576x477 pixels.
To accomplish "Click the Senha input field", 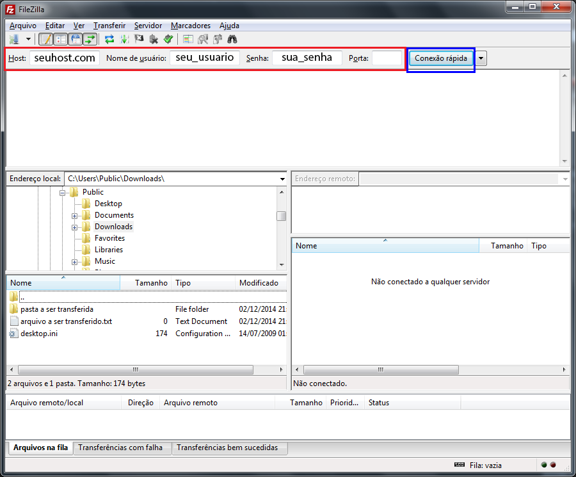I will point(307,58).
